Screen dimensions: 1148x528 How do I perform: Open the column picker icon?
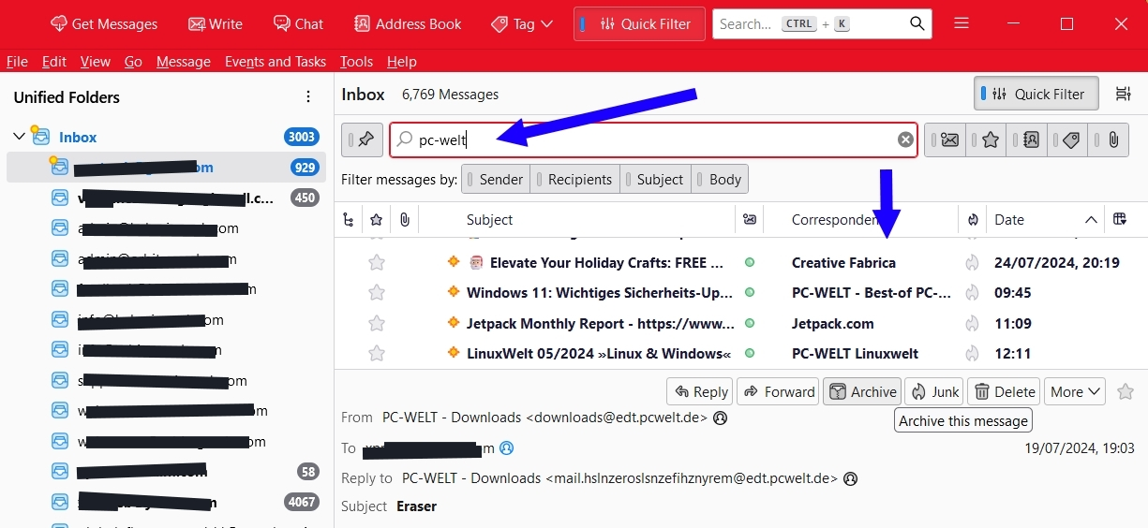coord(1119,220)
